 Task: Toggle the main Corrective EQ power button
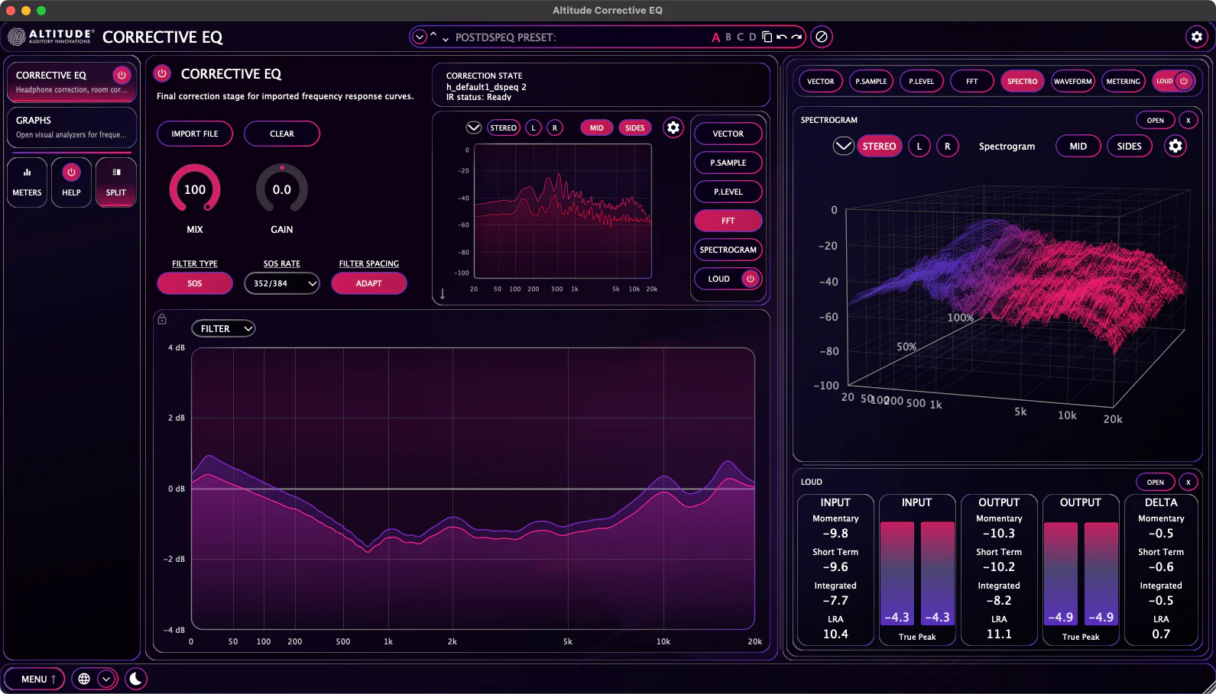(162, 73)
